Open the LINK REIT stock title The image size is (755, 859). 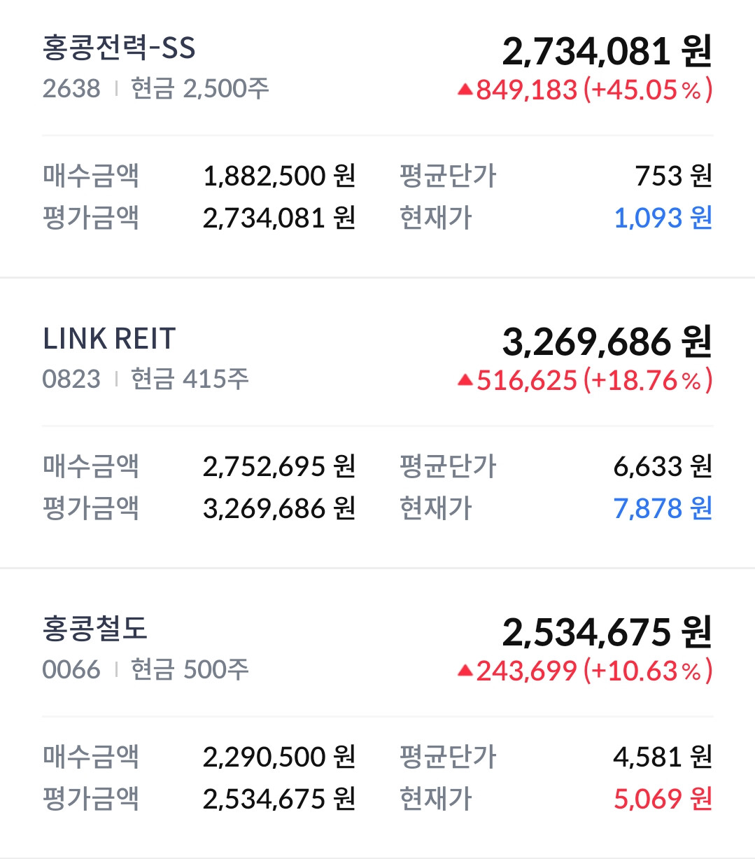109,339
